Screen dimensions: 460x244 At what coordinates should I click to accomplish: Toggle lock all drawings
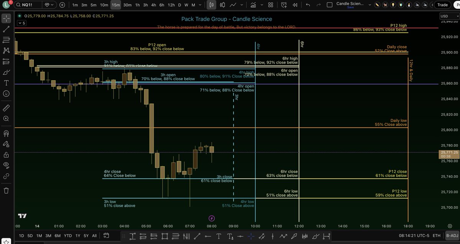click(6, 155)
